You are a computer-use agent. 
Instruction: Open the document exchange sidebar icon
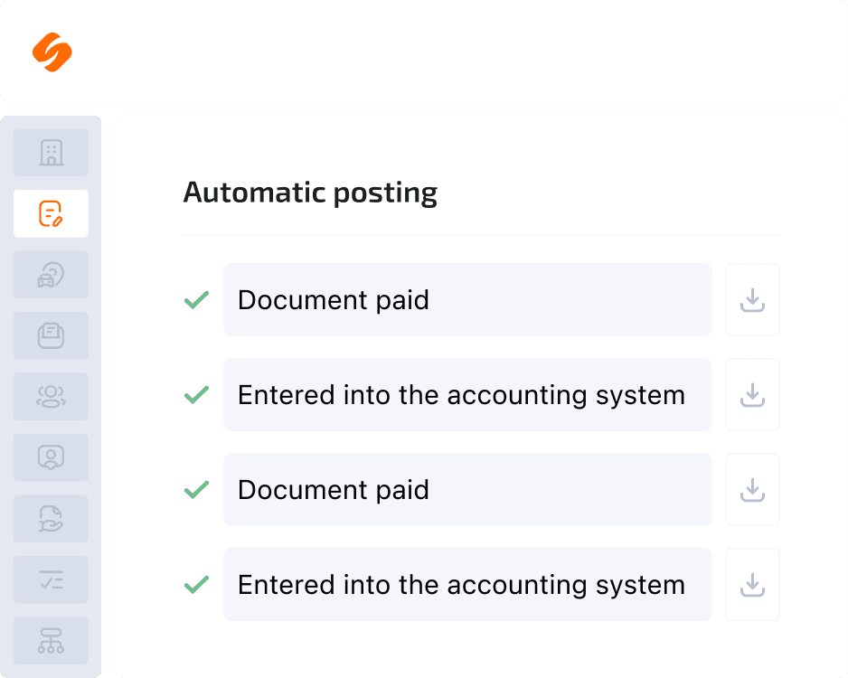coord(51,519)
